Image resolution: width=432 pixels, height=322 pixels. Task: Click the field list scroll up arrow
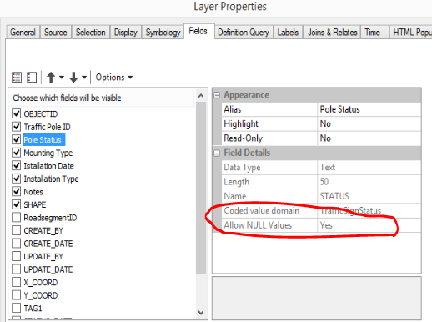coord(201,96)
